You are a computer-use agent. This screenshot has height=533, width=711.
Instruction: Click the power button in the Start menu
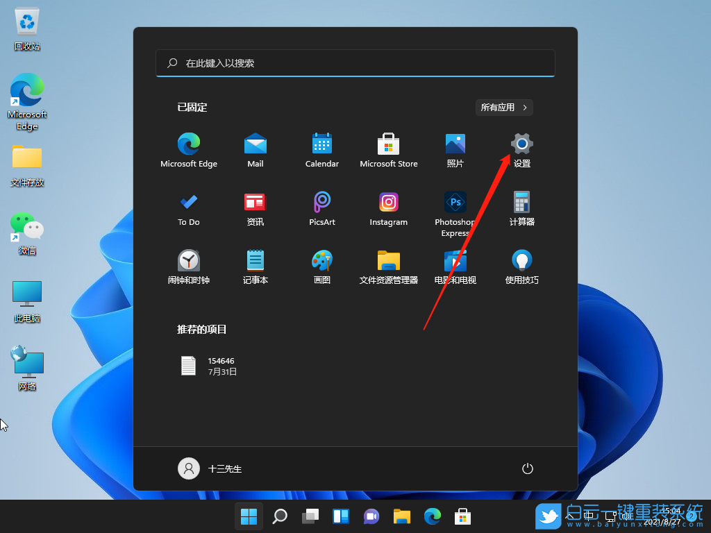click(x=527, y=468)
